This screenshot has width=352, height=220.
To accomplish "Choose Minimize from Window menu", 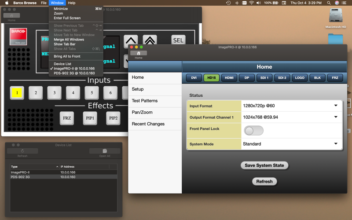I will click(x=76, y=9).
